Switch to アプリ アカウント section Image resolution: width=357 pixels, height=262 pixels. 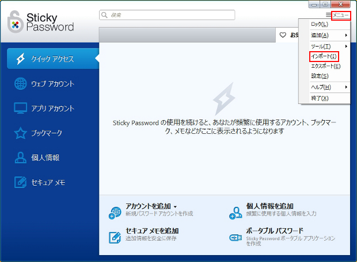click(52, 108)
